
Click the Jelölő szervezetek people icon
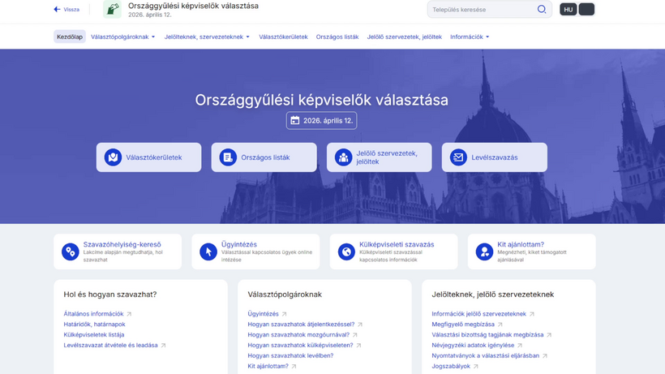pos(343,157)
